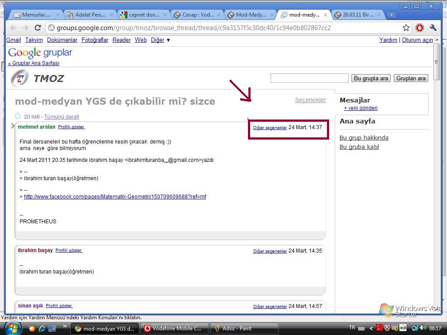Show hidden system tray icons
The image size is (447, 335).
tap(371, 328)
